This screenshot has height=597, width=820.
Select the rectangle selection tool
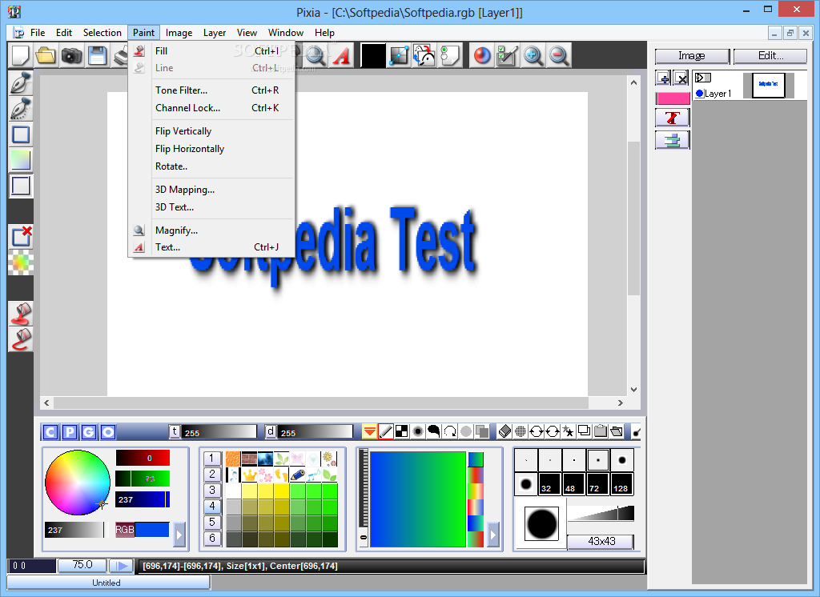[x=21, y=134]
